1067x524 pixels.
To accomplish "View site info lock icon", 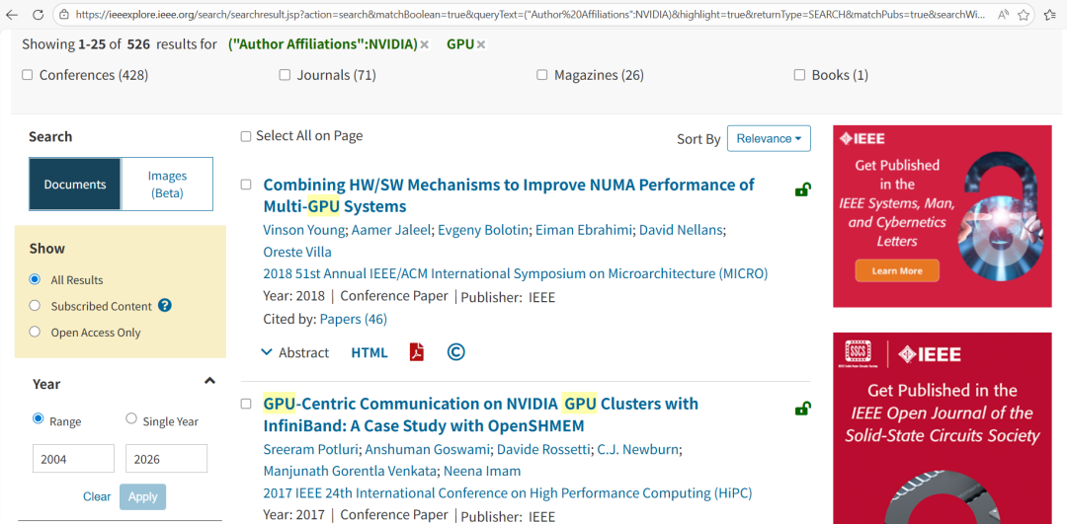I will [x=64, y=14].
